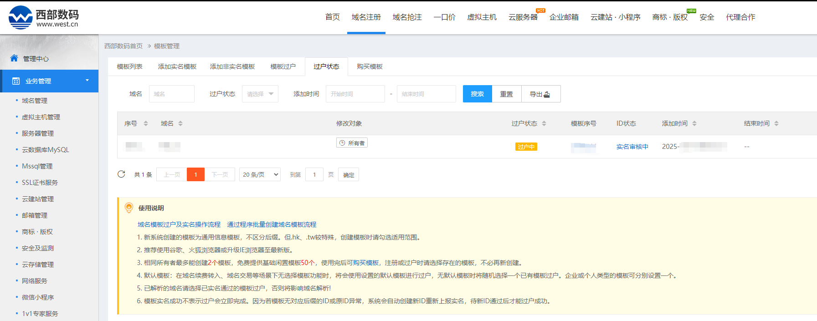Open 云建站管理 in the sidebar
817x321 pixels.
pos(38,199)
